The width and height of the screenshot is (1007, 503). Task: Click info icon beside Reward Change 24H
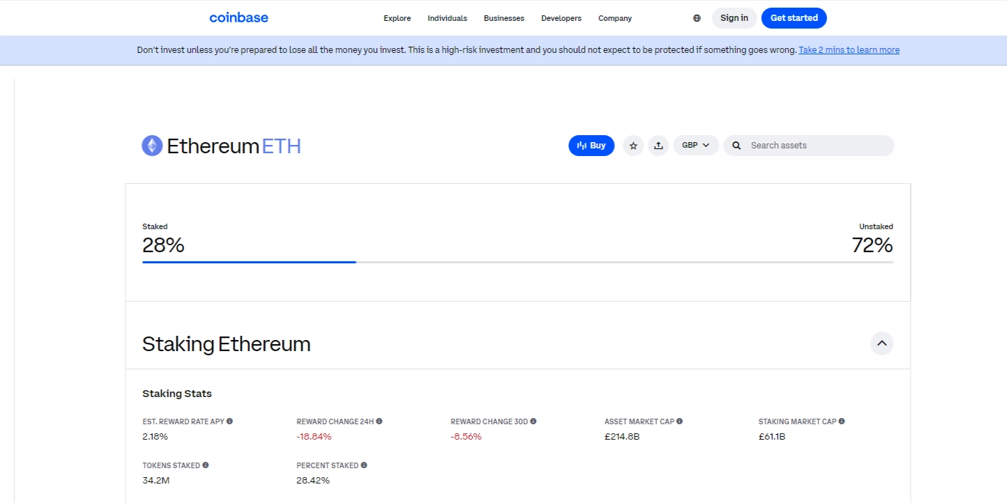coord(379,421)
